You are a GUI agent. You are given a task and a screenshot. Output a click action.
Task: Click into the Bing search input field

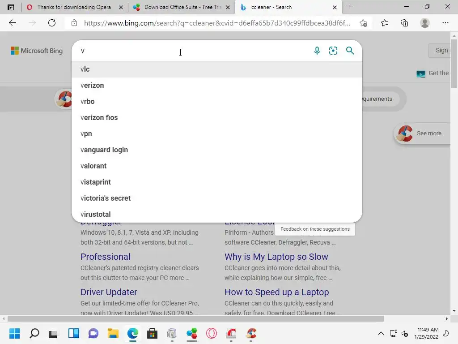click(193, 51)
